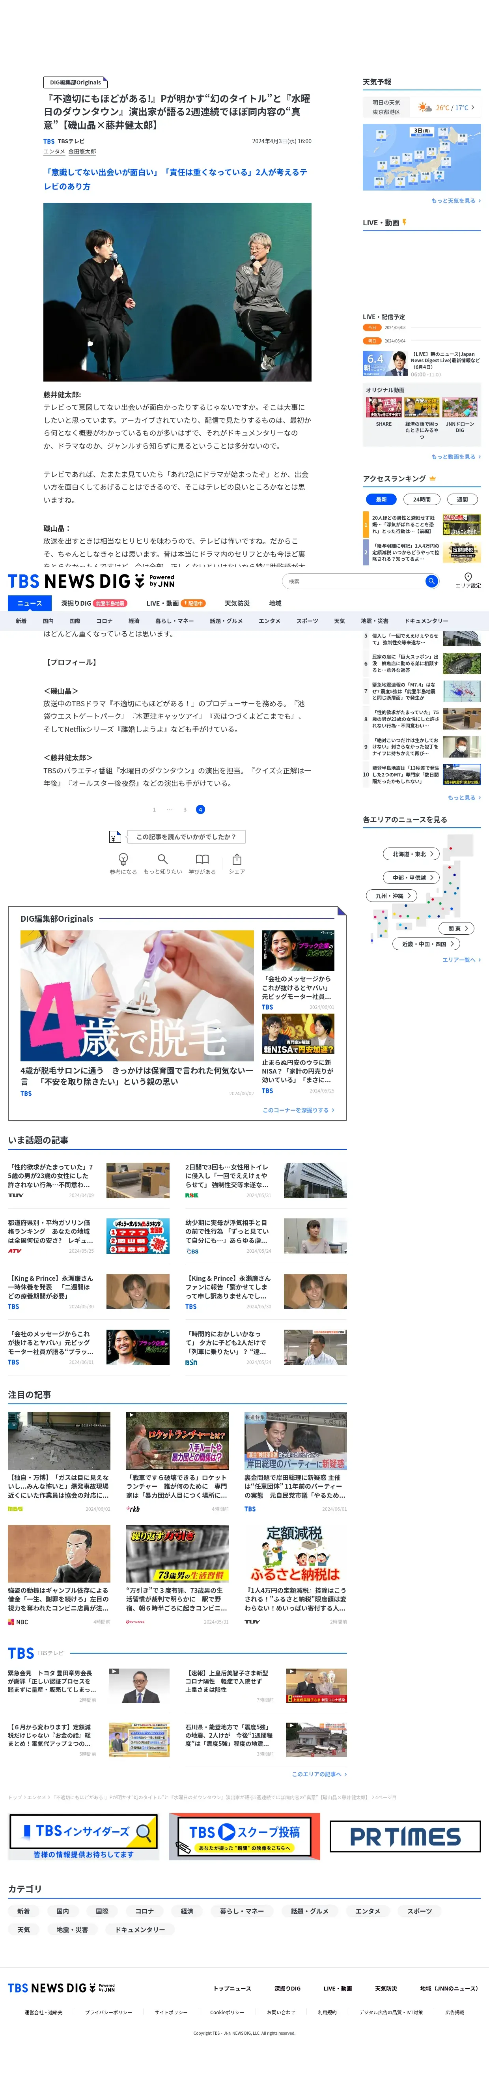Click お問い合わせ footer link

pyautogui.click(x=281, y=2012)
